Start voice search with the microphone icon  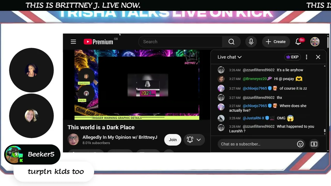[x=251, y=42]
